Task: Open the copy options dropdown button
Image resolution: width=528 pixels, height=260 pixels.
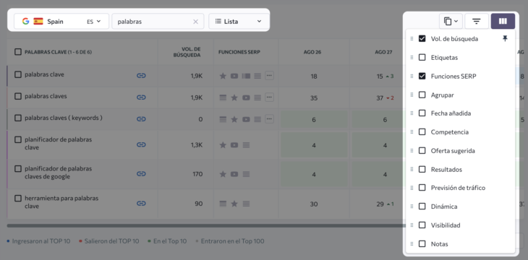Action: pyautogui.click(x=451, y=21)
